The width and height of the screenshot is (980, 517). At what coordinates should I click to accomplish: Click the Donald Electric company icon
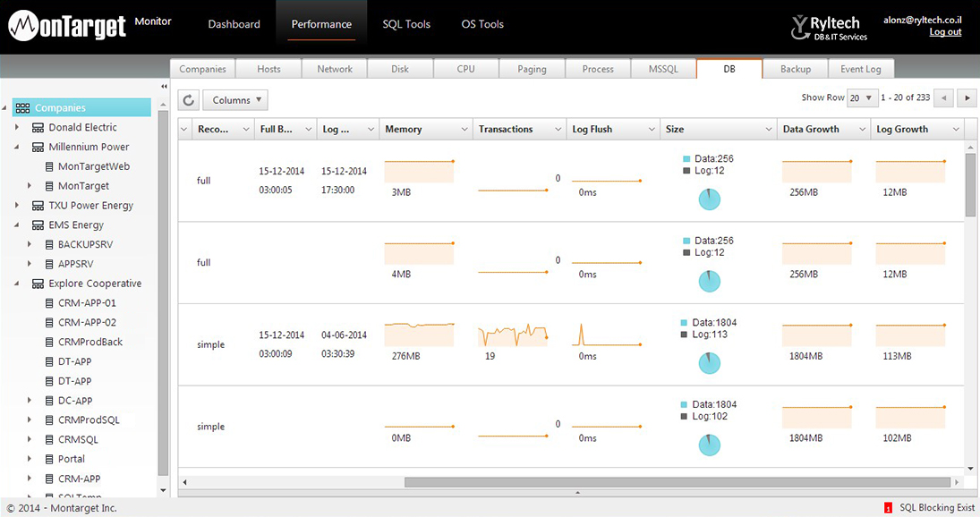click(38, 127)
